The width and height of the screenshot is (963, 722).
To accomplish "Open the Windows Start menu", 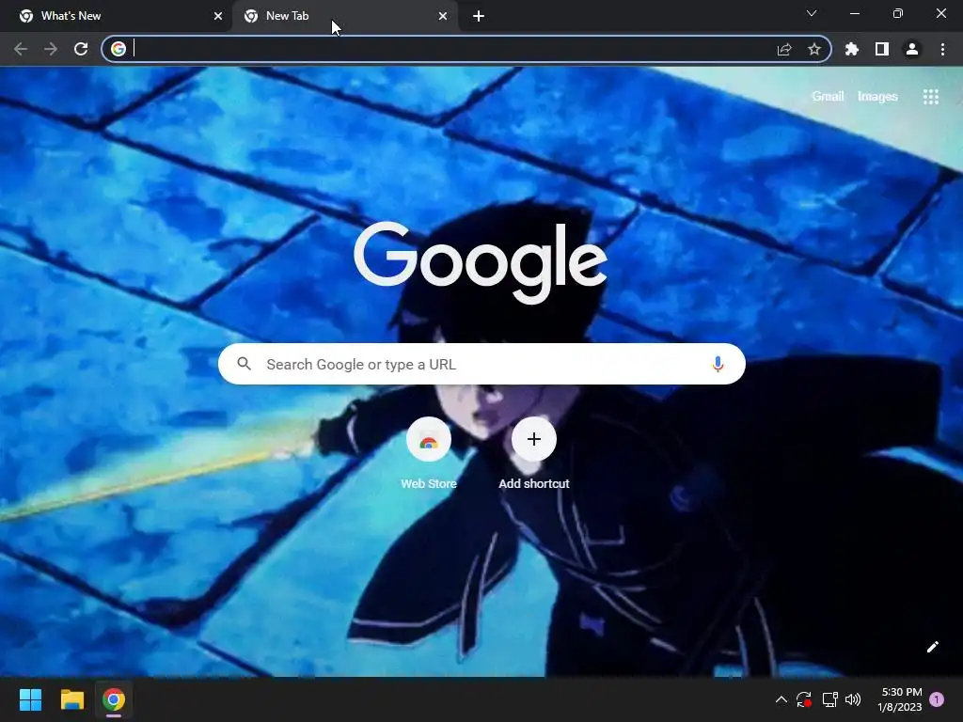I will pos(30,699).
